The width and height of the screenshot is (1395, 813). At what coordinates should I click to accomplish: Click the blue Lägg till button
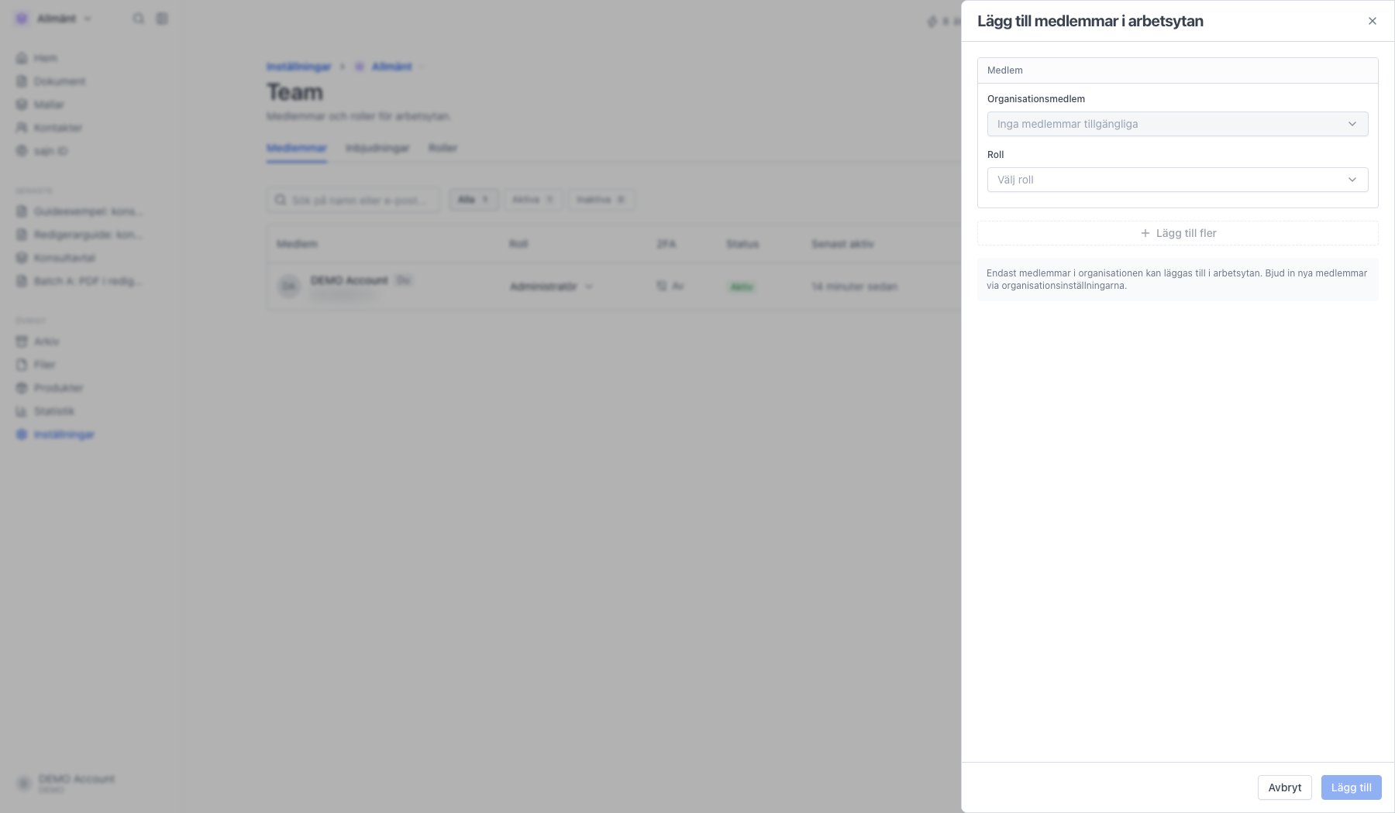(x=1351, y=787)
